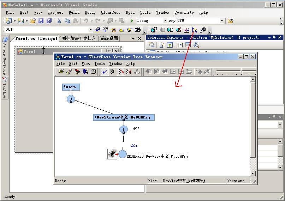This screenshot has width=285, height=201.
Task: Open the Community menu in Visual Studio
Action: point(184,12)
